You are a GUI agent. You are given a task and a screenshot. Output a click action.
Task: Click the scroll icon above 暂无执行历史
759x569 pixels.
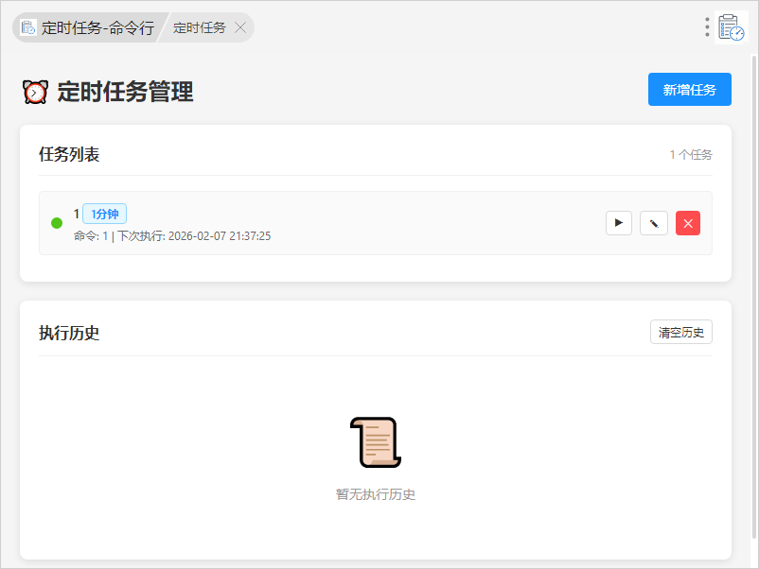click(x=376, y=442)
